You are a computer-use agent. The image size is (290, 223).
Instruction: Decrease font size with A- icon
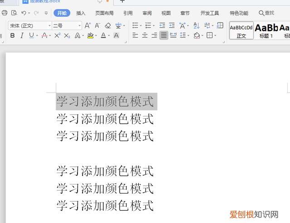point(97,25)
